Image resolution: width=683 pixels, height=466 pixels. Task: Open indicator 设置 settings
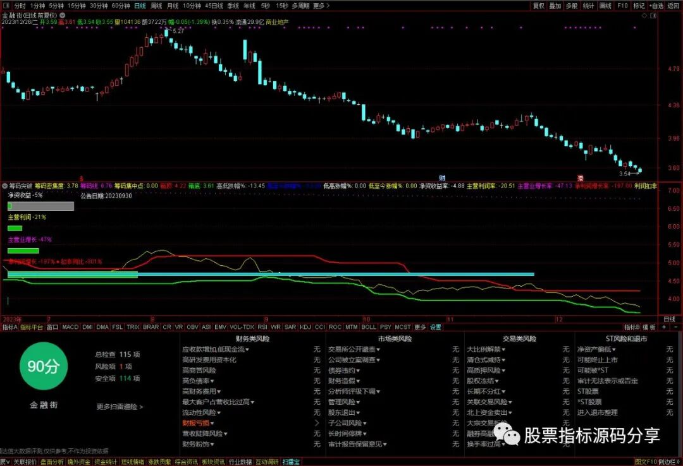436,327
